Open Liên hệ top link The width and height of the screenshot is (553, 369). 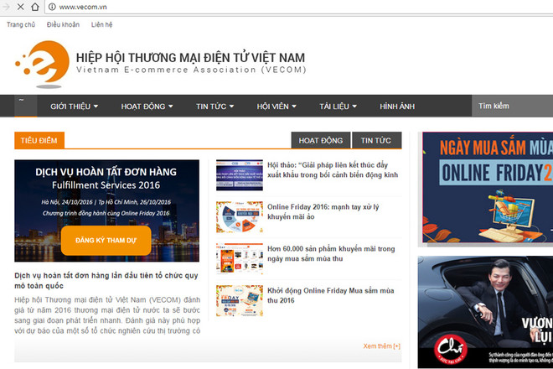101,24
